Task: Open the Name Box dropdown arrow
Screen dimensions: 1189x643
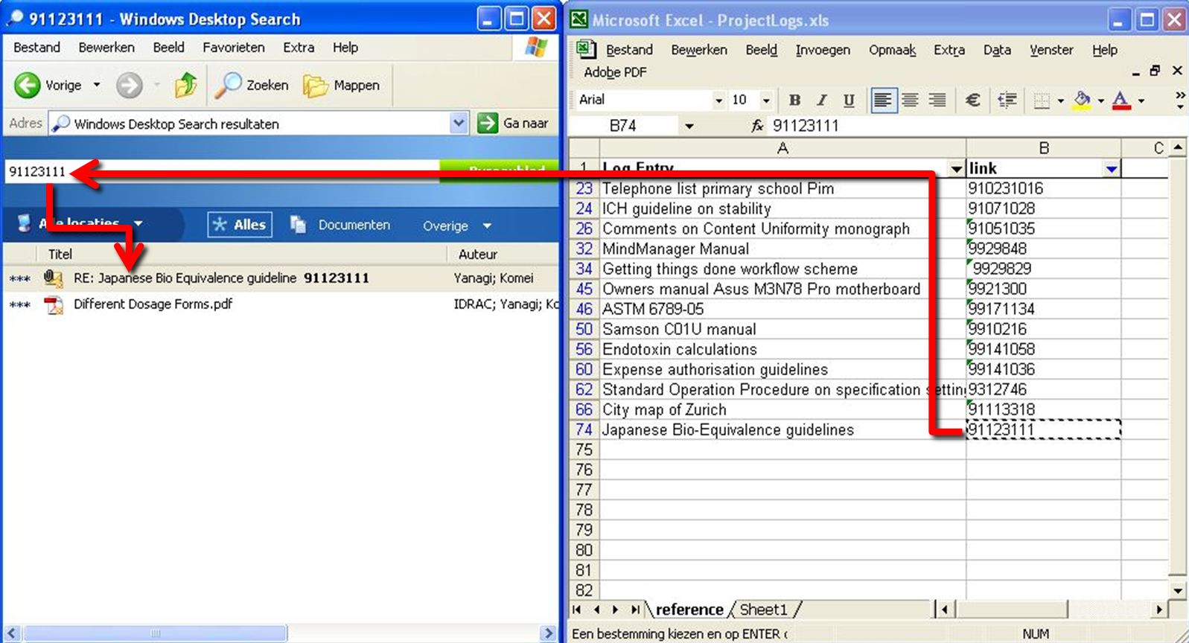Action: 689,126
